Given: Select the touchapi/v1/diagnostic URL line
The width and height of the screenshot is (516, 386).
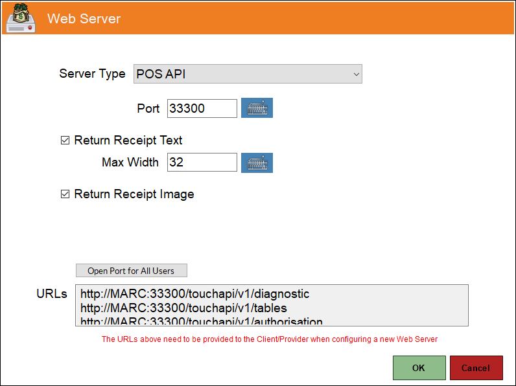Looking at the screenshot, I should [195, 293].
